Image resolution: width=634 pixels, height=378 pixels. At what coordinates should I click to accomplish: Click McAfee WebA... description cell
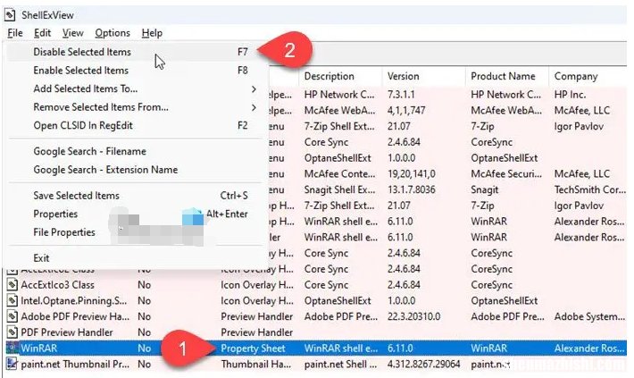339,111
